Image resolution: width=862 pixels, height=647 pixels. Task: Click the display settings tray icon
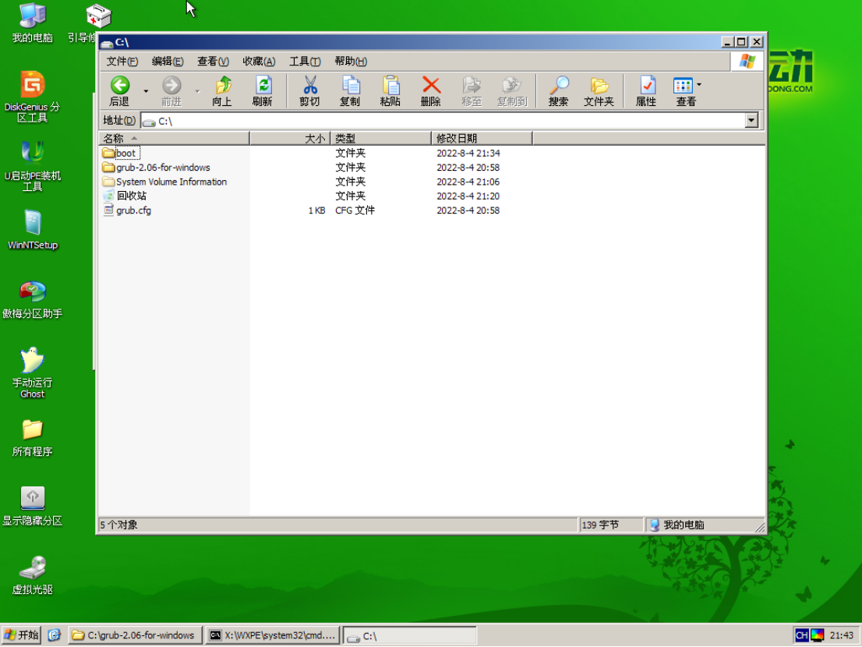(818, 635)
